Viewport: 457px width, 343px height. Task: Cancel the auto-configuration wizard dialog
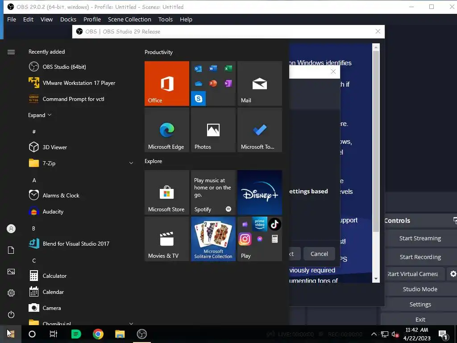click(319, 254)
